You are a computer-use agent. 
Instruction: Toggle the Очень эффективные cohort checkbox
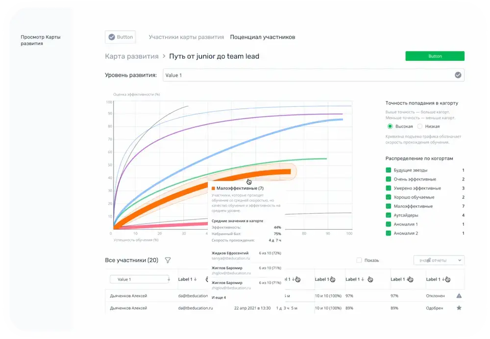coord(389,179)
